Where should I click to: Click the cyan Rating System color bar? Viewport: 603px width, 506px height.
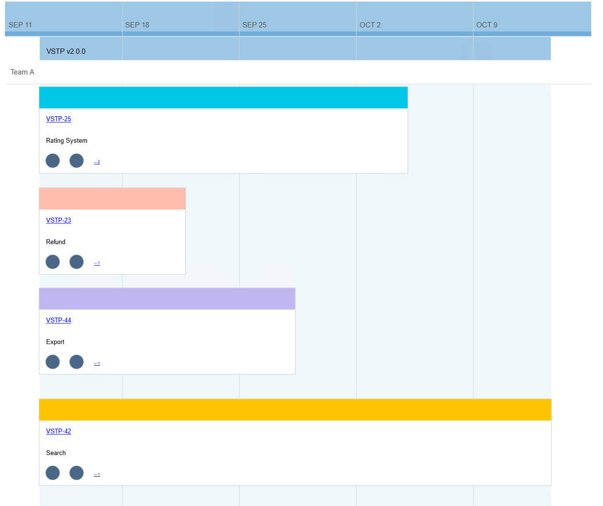pos(223,98)
